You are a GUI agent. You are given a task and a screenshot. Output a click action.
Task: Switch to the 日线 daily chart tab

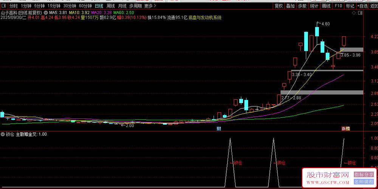[99, 6]
